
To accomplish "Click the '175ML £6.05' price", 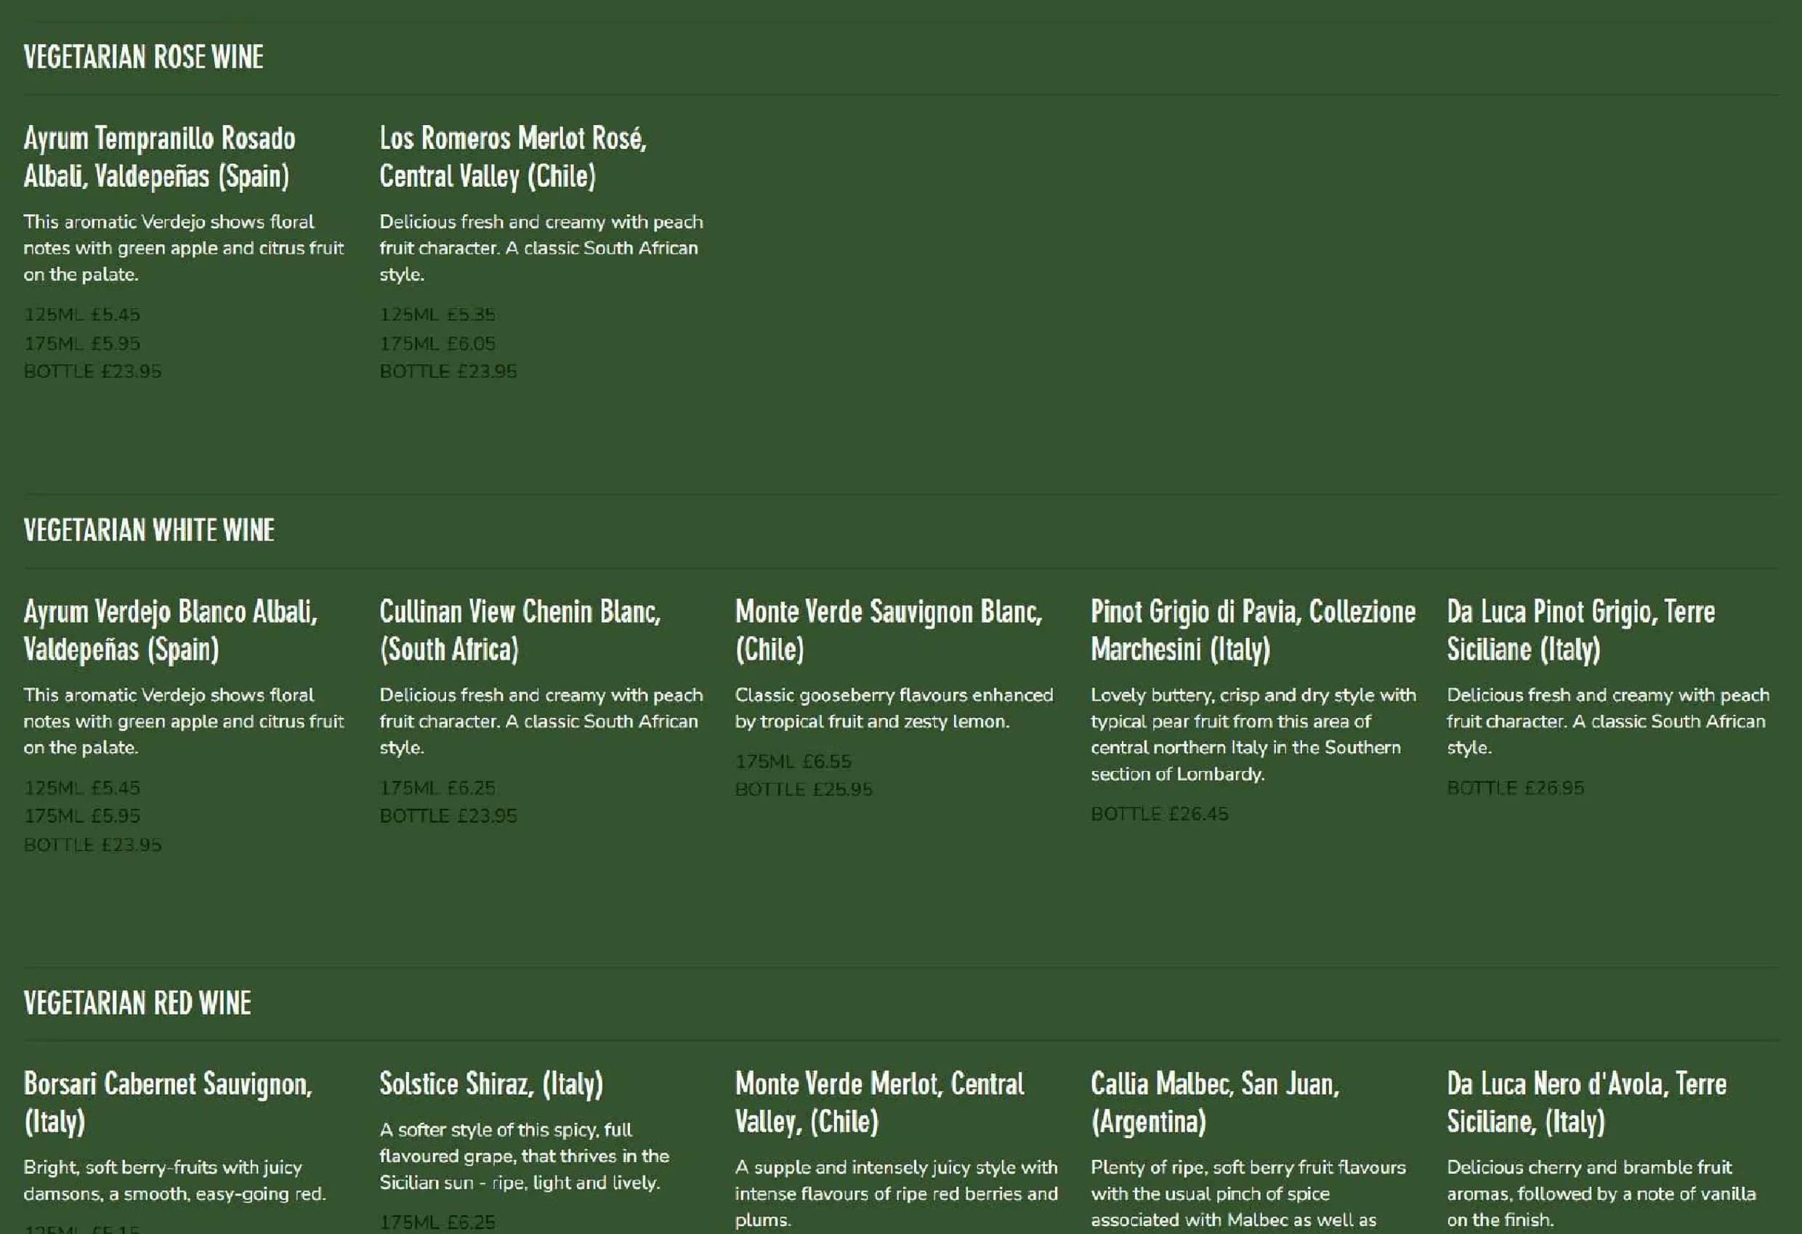I will 437,344.
